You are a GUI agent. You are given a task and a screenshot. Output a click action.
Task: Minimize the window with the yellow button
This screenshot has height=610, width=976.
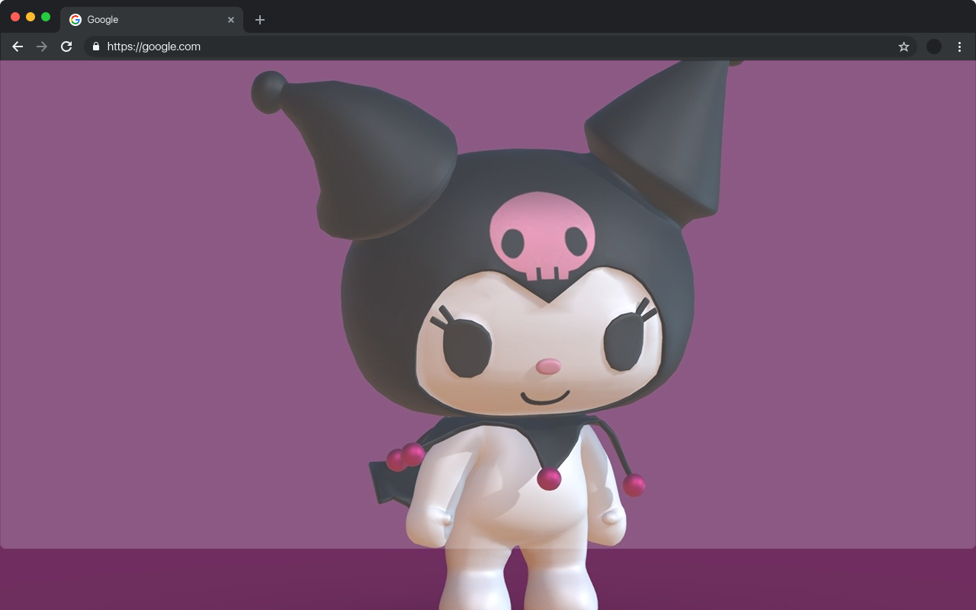(30, 17)
